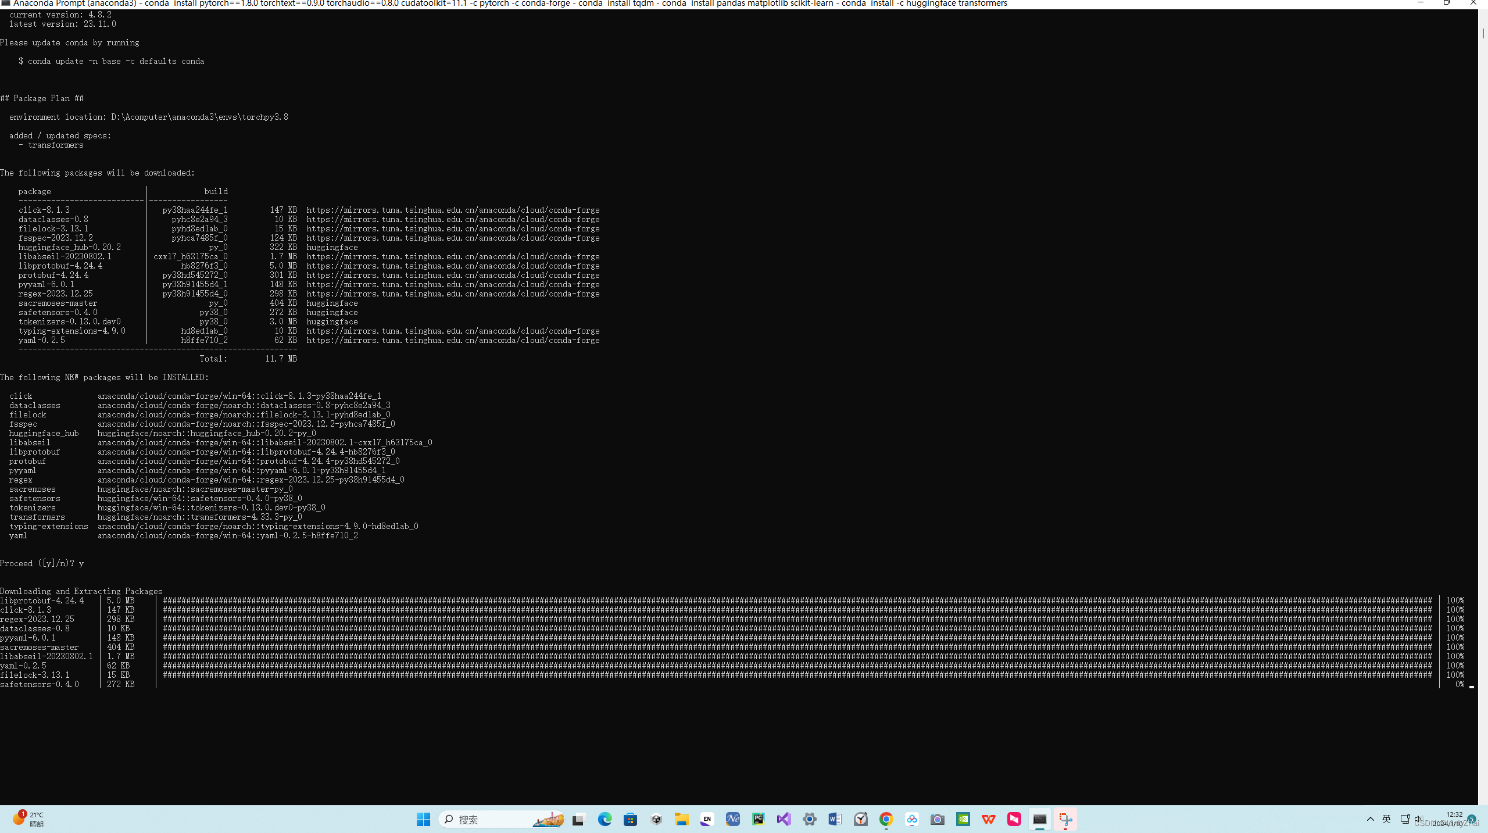Click the yaml-0.2.5 tsinghua mirror URL
The height and width of the screenshot is (833, 1488).
[453, 340]
